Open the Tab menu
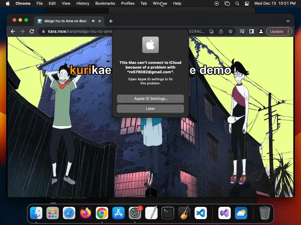This screenshot has width=301, height=225. tap(143, 4)
